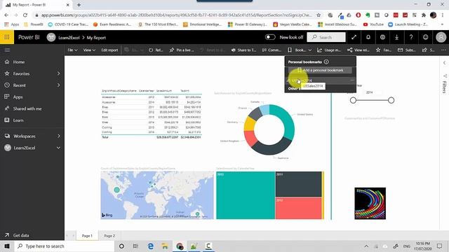Click the Personal bookmarks info icon
The image size is (449, 252).
click(x=326, y=62)
